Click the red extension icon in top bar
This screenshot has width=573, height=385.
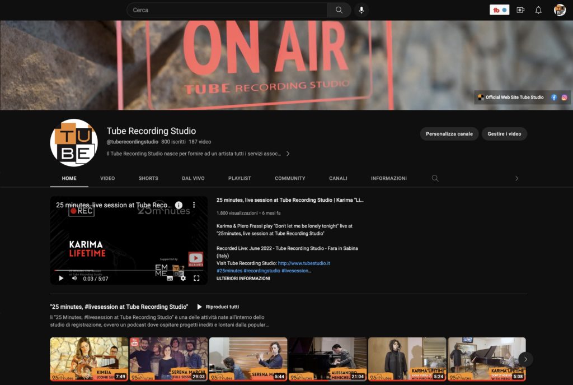(x=499, y=10)
